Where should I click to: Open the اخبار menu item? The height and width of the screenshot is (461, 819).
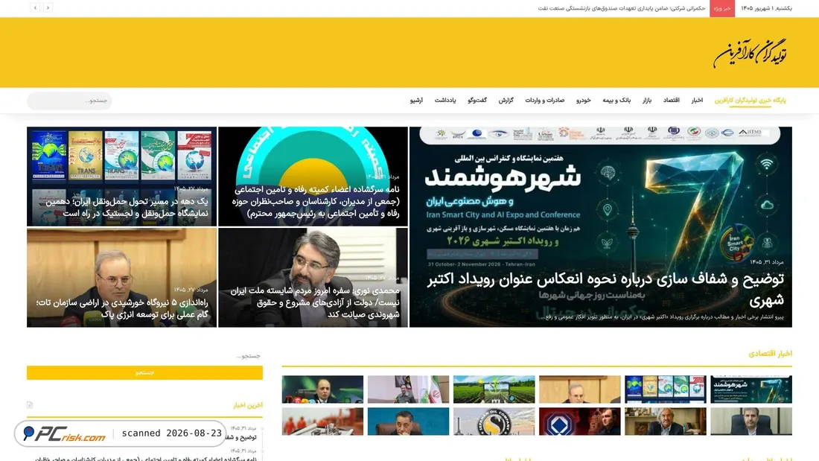(697, 101)
